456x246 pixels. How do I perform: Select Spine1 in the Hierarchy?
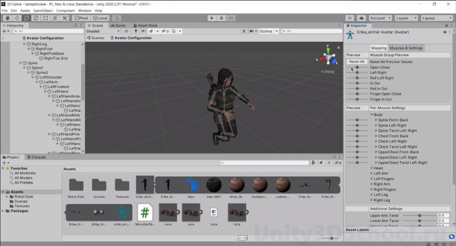(37, 68)
